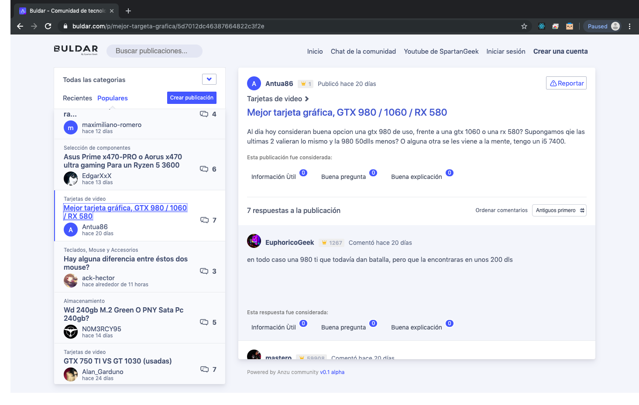Click EuphoricoGeek's 1267 crown badge

(331, 243)
